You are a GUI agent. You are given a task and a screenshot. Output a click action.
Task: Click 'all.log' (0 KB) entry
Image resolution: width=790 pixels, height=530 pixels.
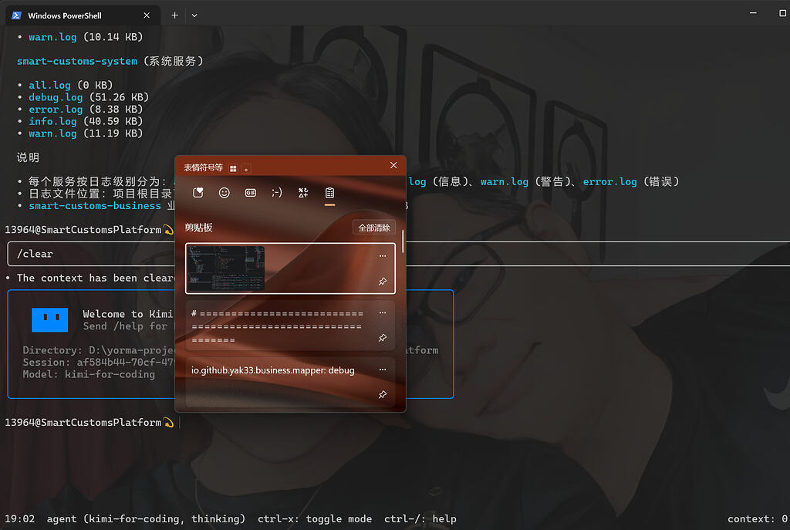coord(49,85)
